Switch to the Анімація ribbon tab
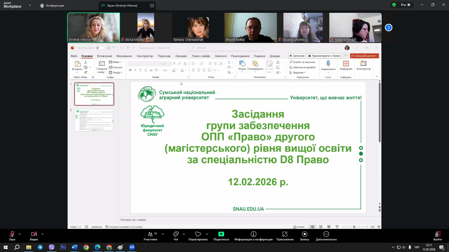This screenshot has width=449, height=252. (x=181, y=56)
